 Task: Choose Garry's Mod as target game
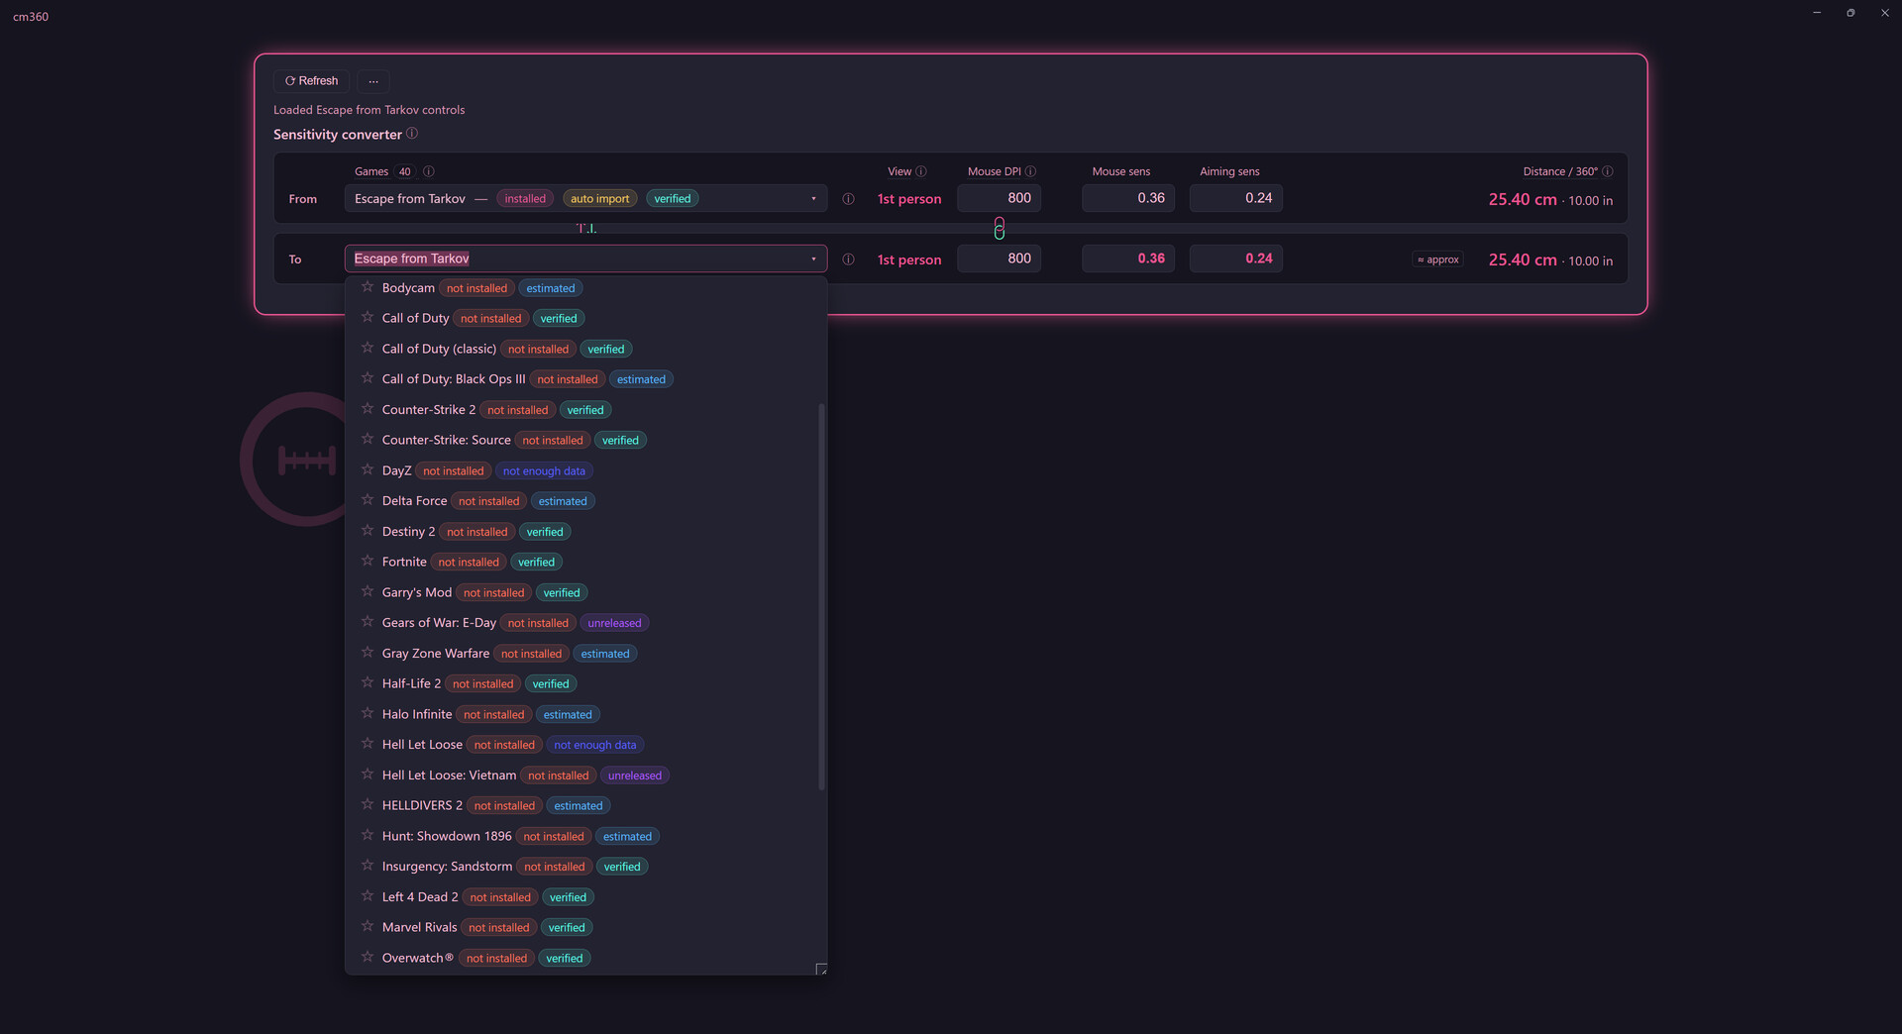(582, 592)
